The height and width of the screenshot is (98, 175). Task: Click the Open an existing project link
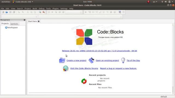pyautogui.click(x=107, y=60)
